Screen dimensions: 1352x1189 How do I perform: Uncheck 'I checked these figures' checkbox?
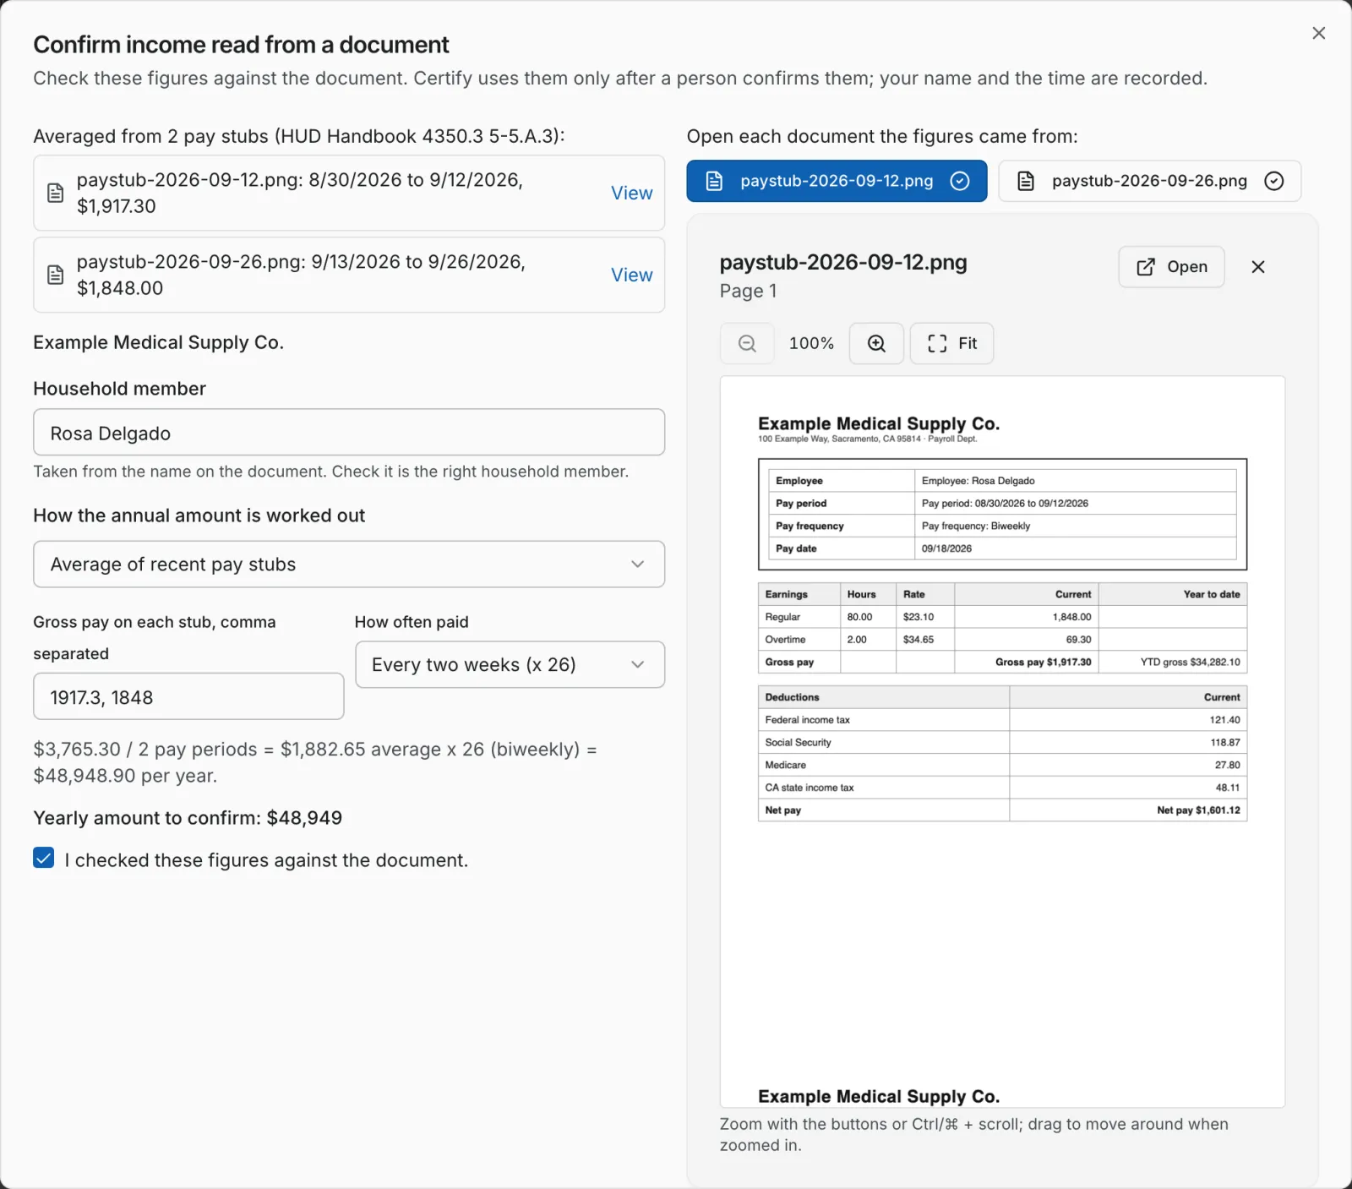pos(44,858)
